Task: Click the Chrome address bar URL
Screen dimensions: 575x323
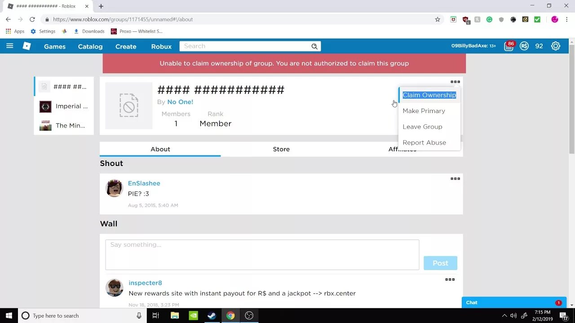Action: pyautogui.click(x=123, y=19)
